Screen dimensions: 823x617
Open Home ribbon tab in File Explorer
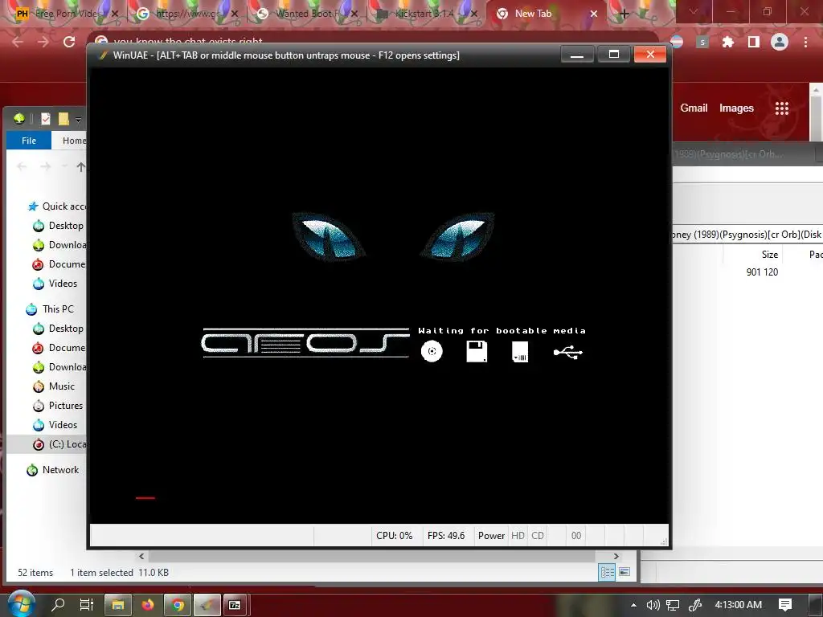point(74,141)
